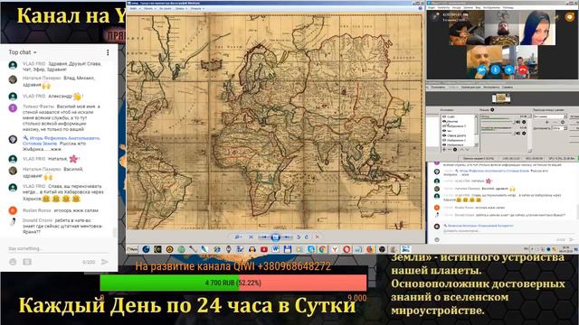579x325 pixels.
Task: Remove the selected OBS source
Action: click(450, 150)
